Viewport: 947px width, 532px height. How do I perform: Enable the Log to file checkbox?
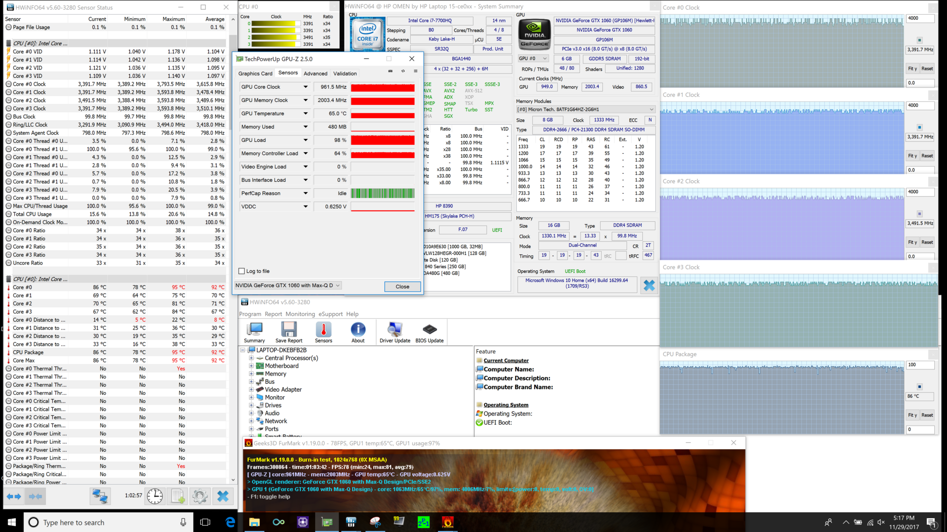coord(242,271)
